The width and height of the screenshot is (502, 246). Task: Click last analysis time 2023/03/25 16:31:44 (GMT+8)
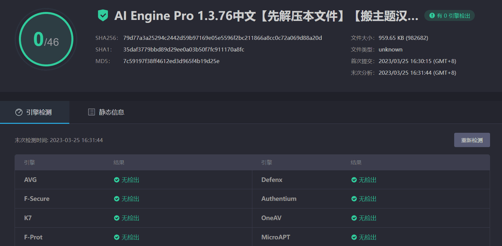tap(417, 73)
